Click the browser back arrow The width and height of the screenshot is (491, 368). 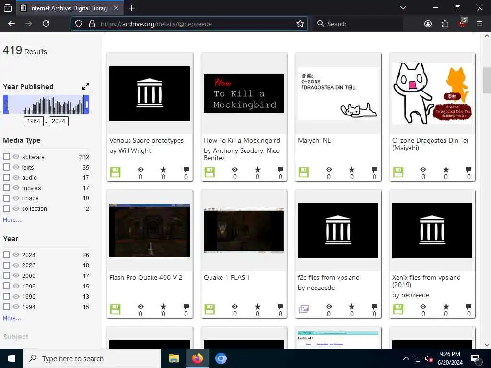pos(12,24)
